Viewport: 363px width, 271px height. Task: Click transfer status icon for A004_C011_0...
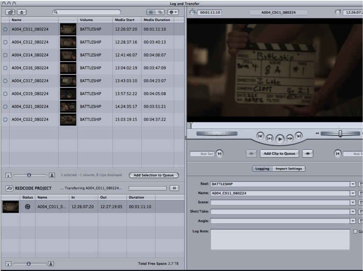tap(27, 207)
